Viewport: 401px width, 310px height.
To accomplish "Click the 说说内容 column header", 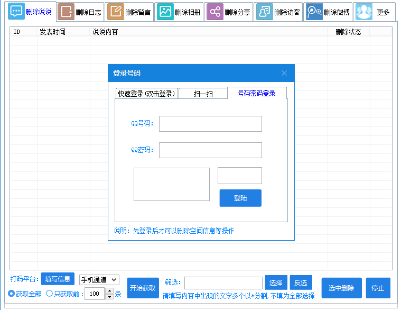I will click(x=209, y=32).
